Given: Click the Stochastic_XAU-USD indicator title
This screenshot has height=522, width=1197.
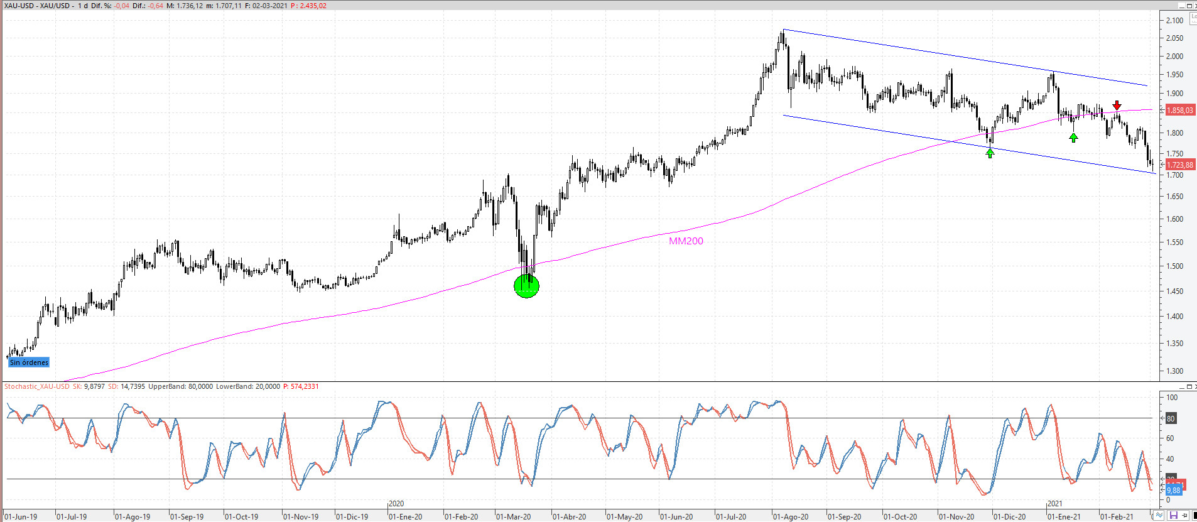Looking at the screenshot, I should click(37, 386).
